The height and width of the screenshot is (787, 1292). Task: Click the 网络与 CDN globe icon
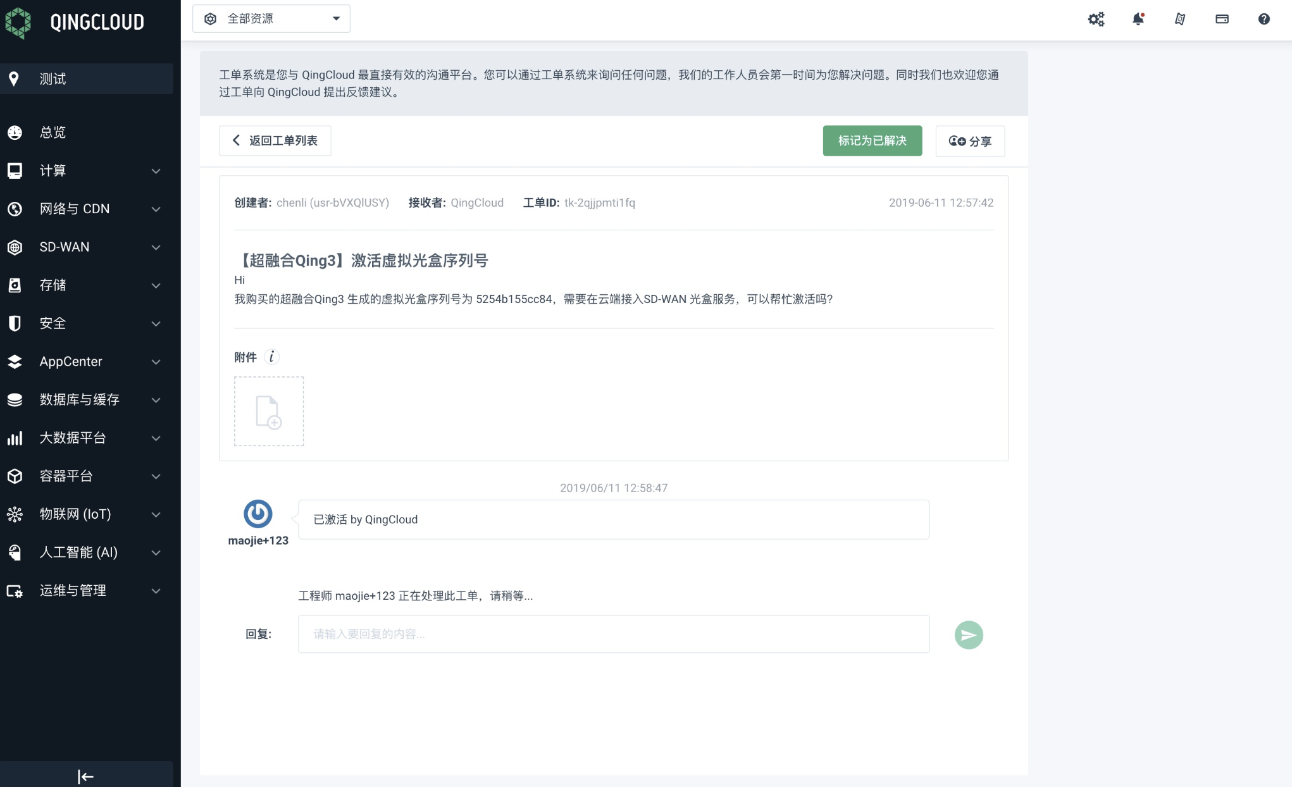click(15, 209)
